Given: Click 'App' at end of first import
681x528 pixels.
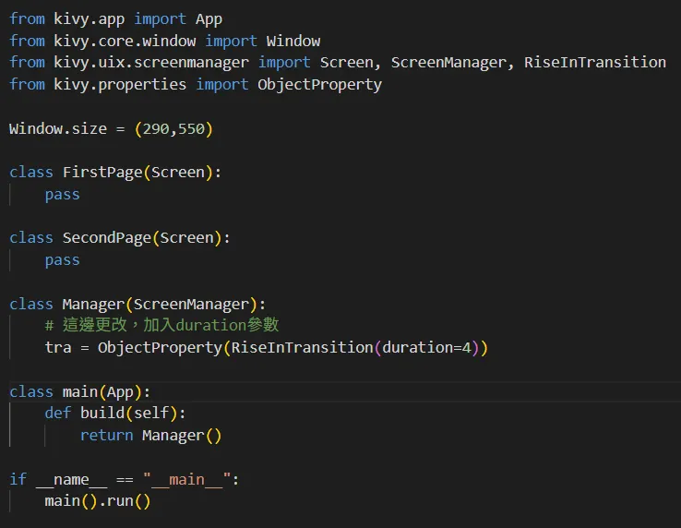Looking at the screenshot, I should point(209,19).
